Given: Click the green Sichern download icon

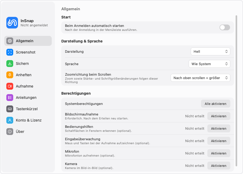Looking at the screenshot, I should (x=10, y=64).
